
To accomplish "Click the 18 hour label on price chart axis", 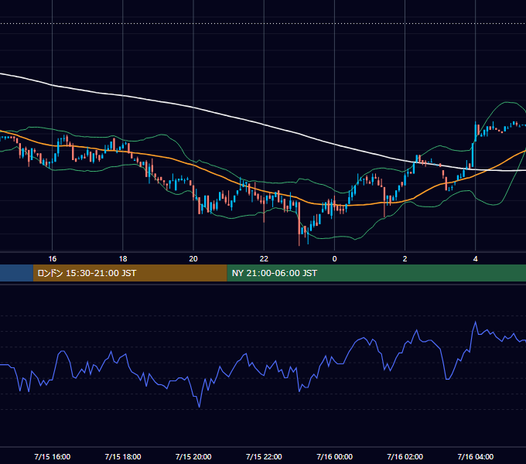I will tap(123, 259).
